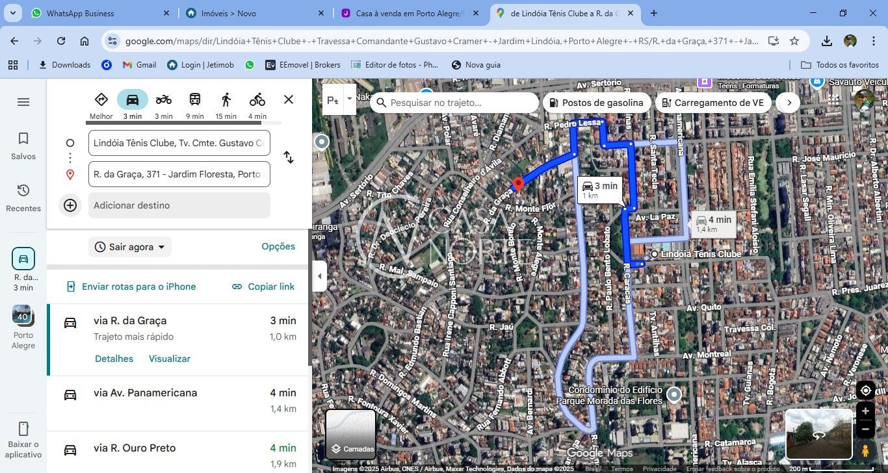Screen dimensions: 888x473
Task: Open the Sair agora departure dropdown
Action: pos(130,247)
